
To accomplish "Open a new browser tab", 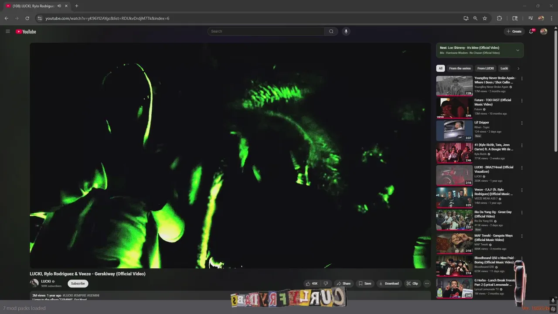I will click(77, 6).
